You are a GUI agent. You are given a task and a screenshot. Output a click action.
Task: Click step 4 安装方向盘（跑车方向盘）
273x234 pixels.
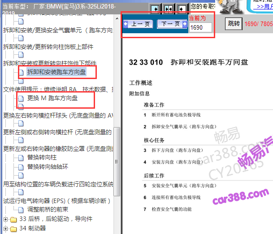pyautogui.click(x=177, y=162)
